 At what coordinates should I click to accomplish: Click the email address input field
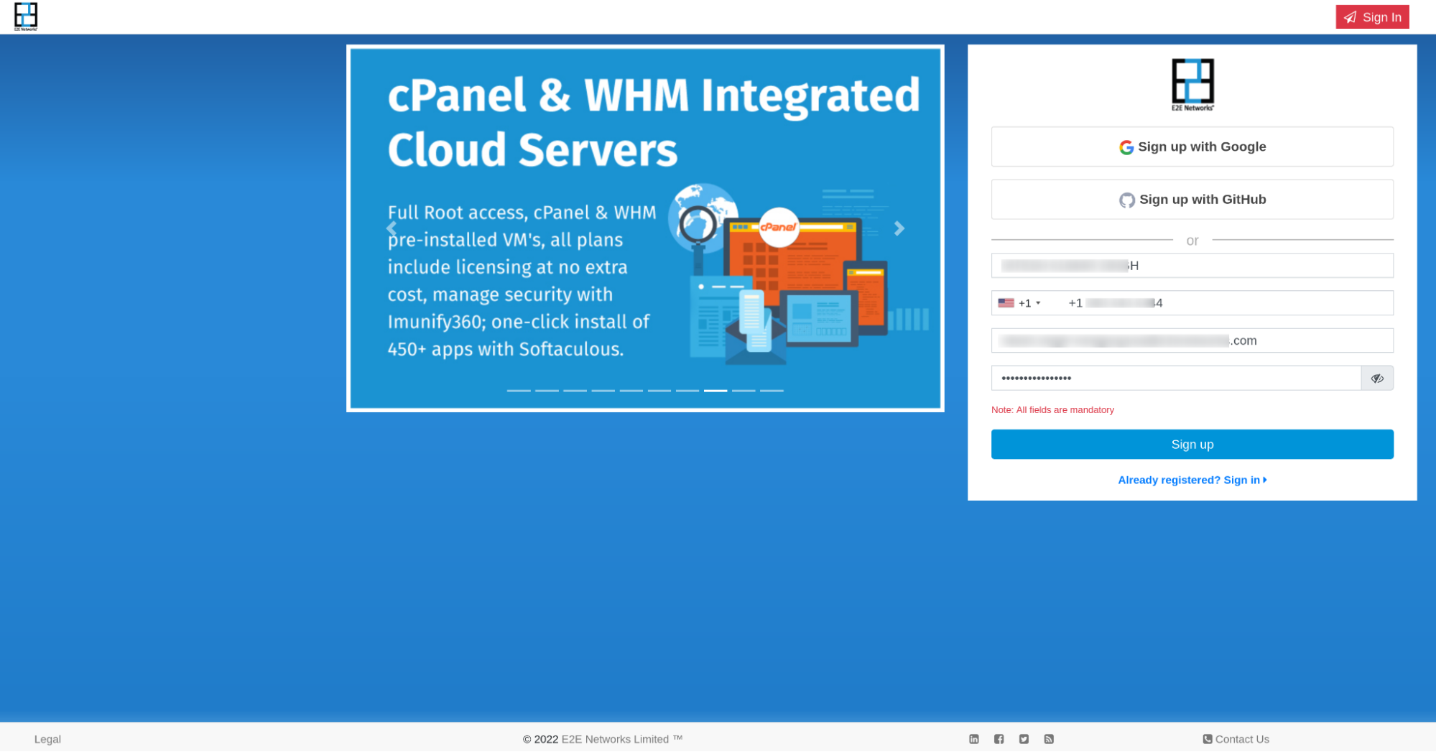point(1192,340)
